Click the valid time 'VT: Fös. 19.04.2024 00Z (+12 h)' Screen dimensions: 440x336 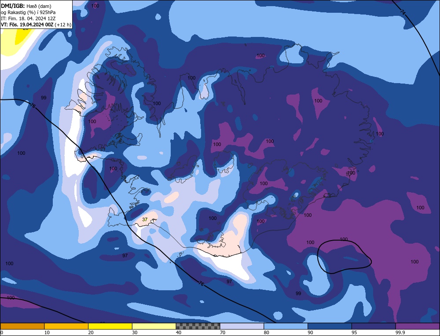(36, 25)
